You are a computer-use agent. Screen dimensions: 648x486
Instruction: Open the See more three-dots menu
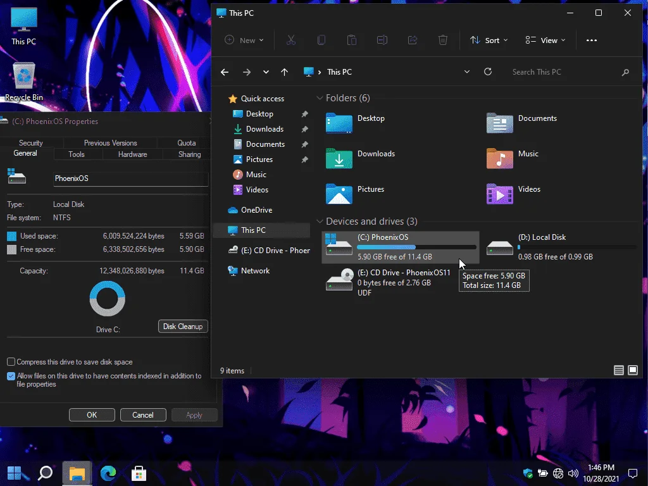592,40
